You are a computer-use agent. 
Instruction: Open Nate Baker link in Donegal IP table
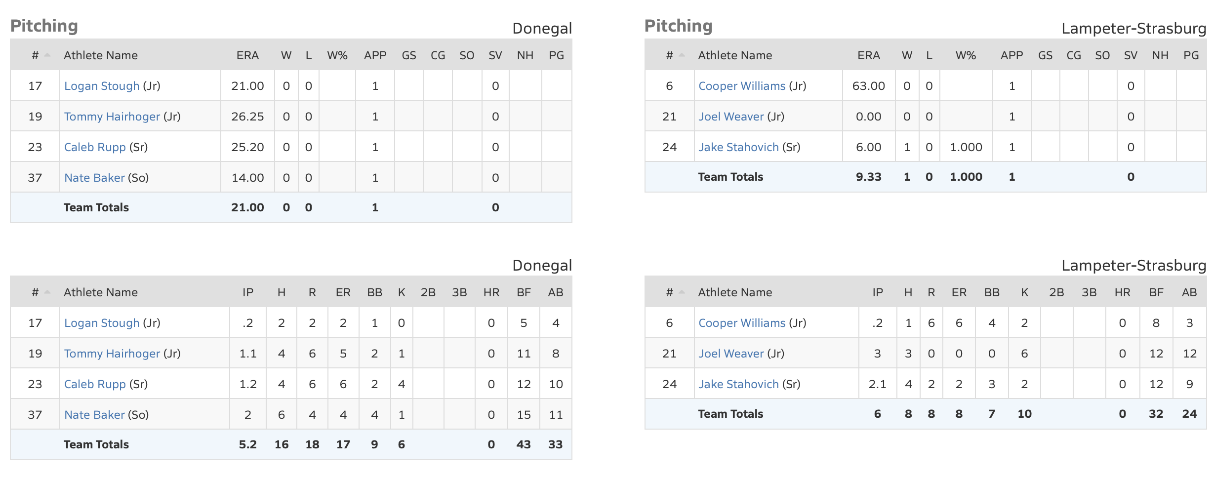[94, 415]
